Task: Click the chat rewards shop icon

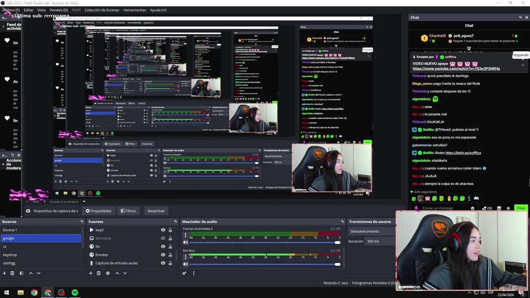Action: pos(499,208)
